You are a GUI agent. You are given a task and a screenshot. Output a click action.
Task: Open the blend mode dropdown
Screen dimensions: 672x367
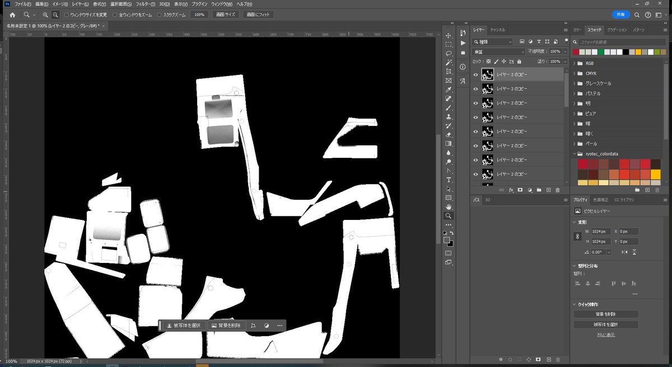(497, 51)
